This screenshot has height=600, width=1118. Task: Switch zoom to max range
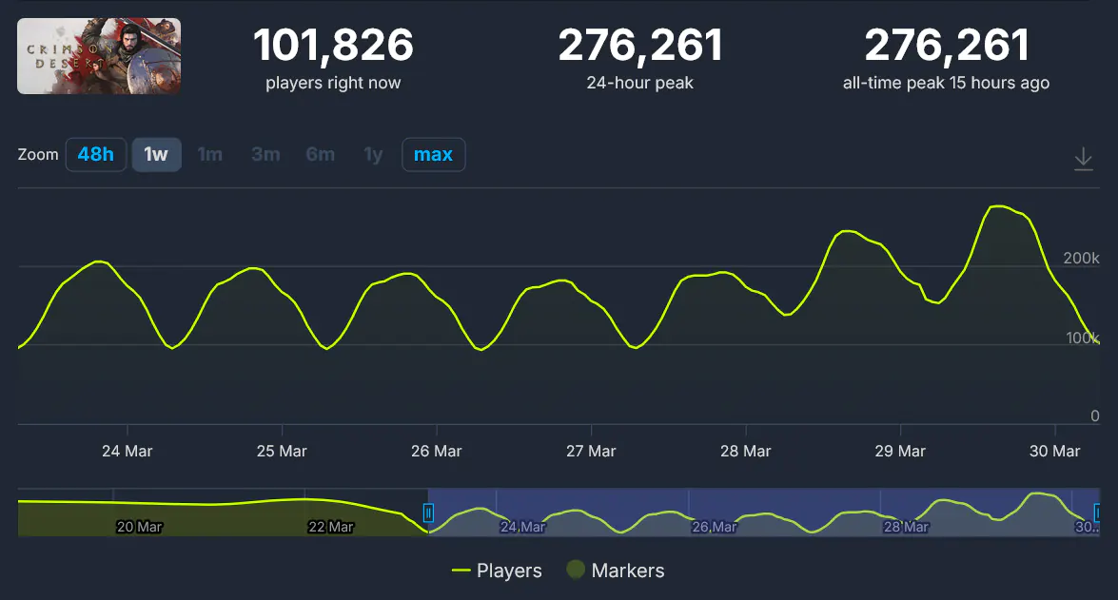433,155
